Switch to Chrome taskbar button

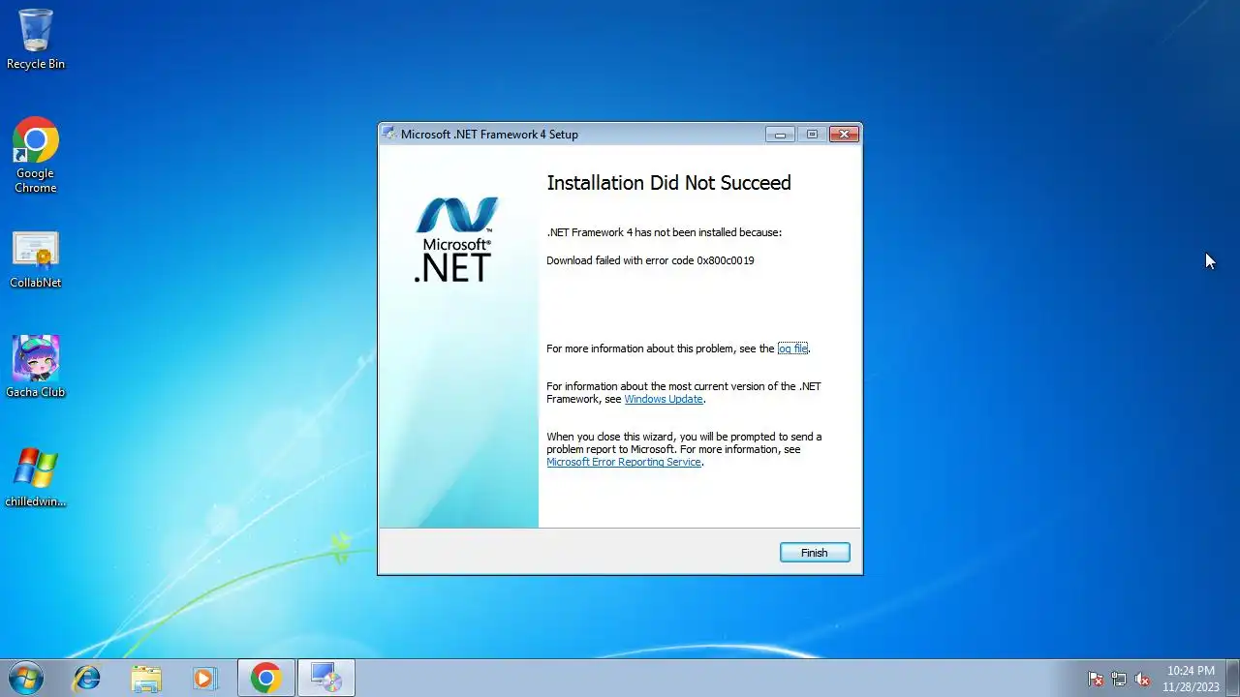click(x=266, y=678)
